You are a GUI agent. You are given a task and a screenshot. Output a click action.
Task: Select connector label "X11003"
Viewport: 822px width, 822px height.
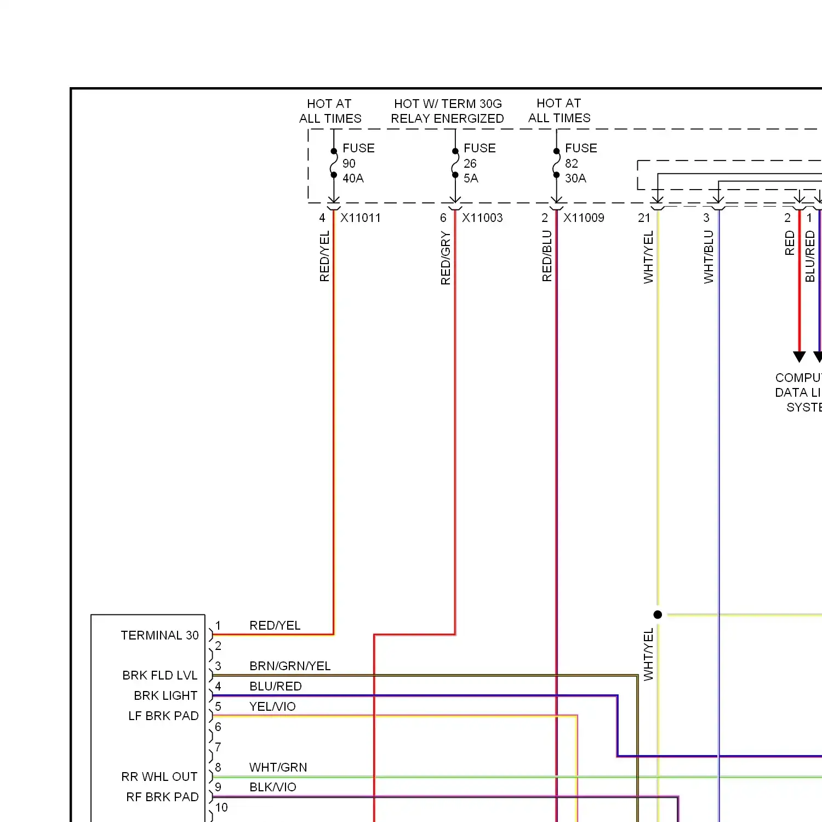click(x=482, y=218)
